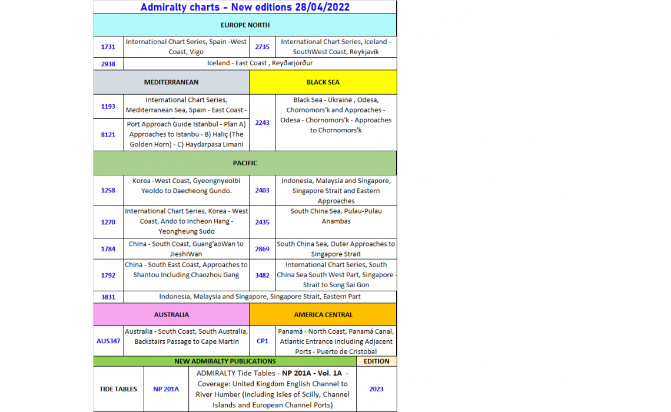Click the Port Approach Guide Istanbul description

click(186, 134)
